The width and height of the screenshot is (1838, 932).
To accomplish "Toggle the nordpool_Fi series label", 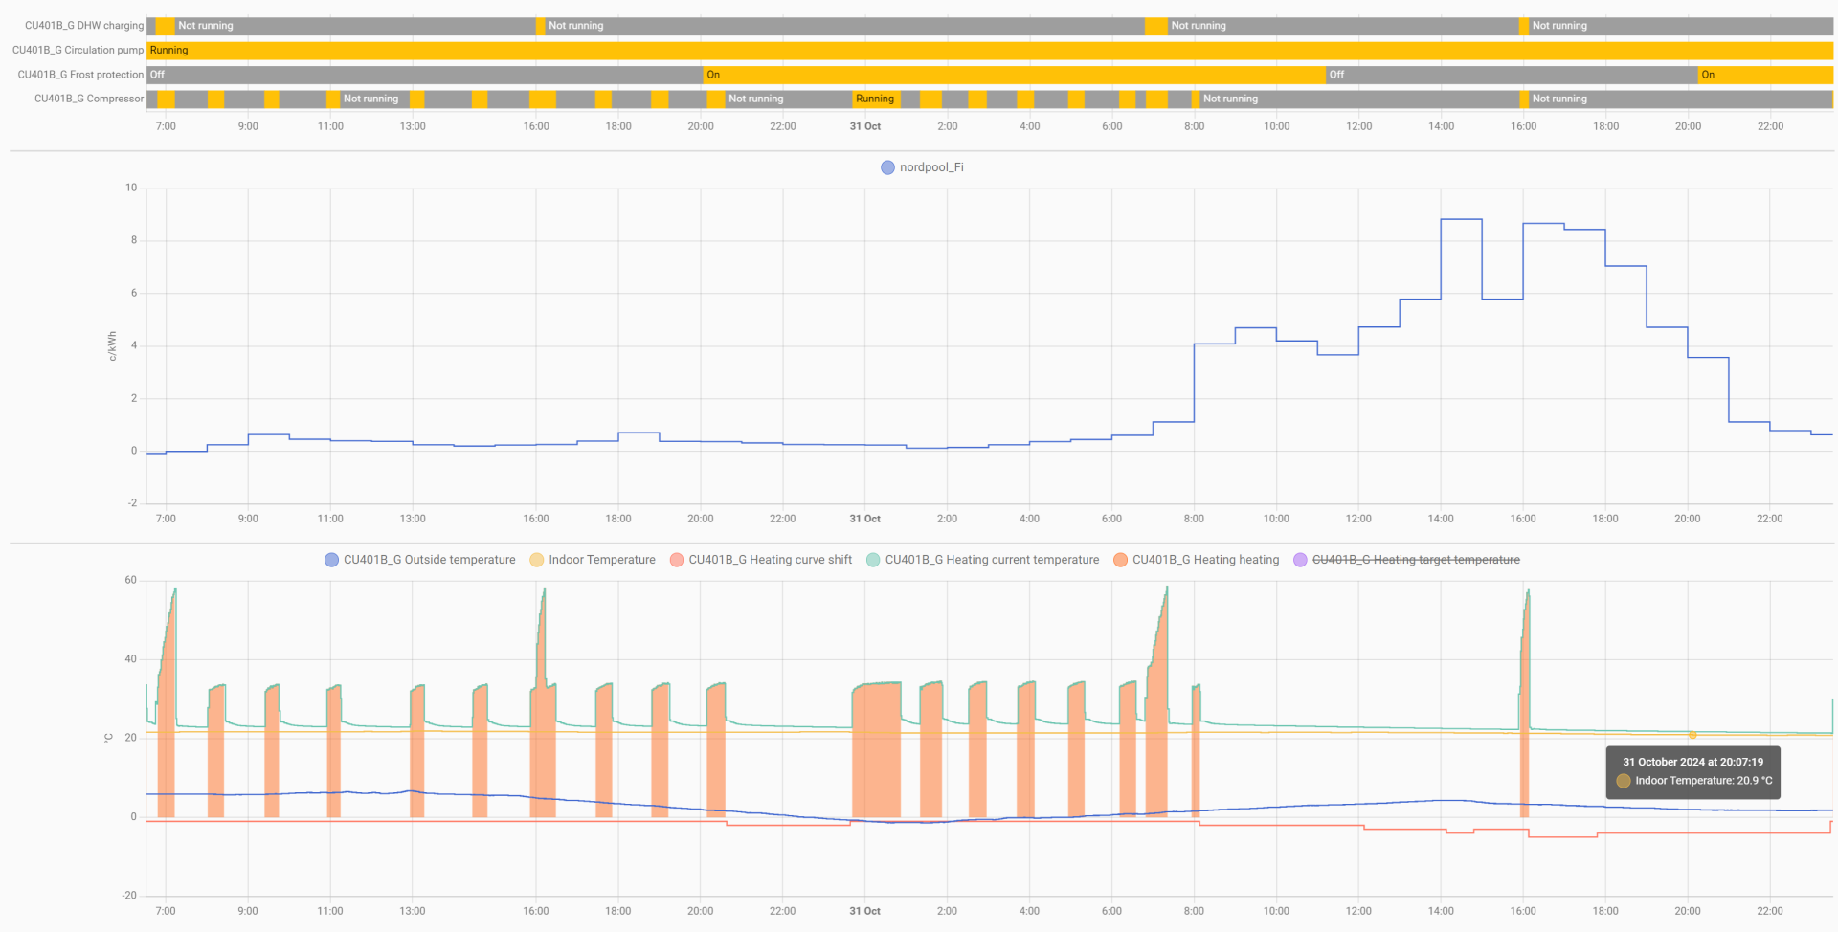I will pyautogui.click(x=930, y=167).
